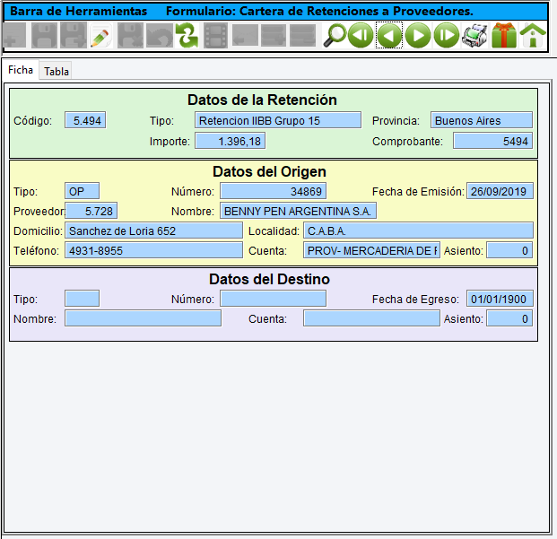Click the Domicilio field 'Sanchez de Loria 652'
Screen dimensions: 557x539
click(x=153, y=230)
